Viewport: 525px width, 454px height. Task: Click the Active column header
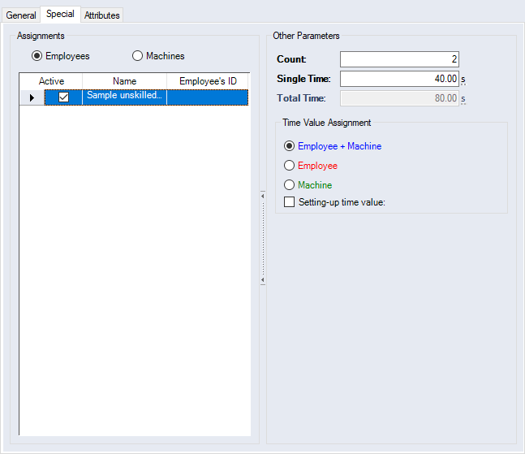pyautogui.click(x=51, y=81)
